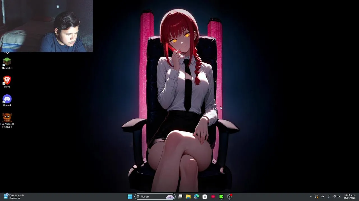359x201 pixels.
Task: Open the Próximamente Ganancias widget
Action: pos(14,197)
